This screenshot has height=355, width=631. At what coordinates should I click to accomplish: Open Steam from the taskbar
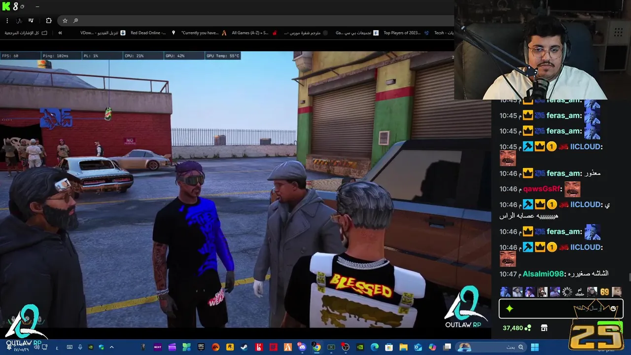click(x=244, y=347)
